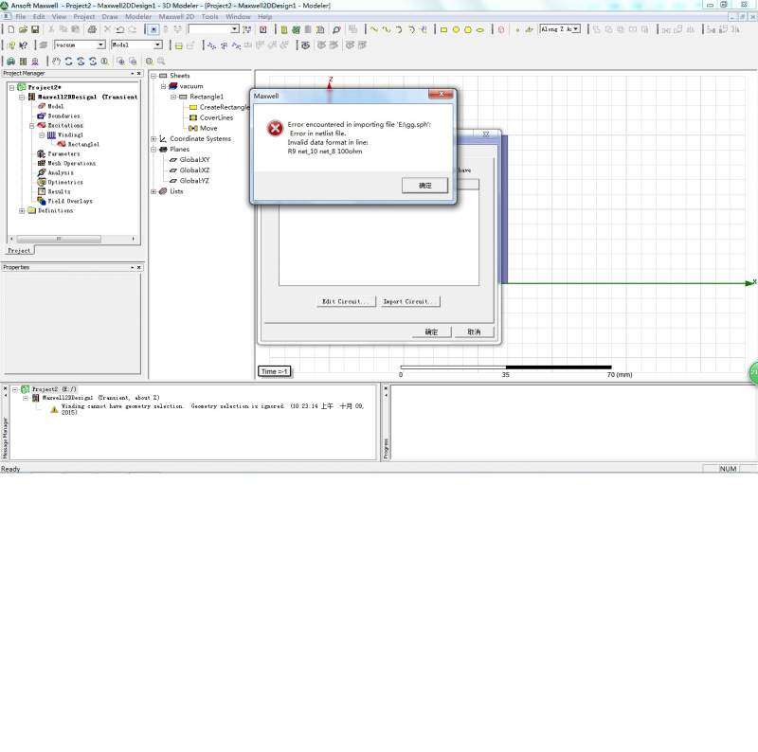This screenshot has width=758, height=752.
Task: Expand the Coordinate Systems node
Action: click(x=153, y=139)
